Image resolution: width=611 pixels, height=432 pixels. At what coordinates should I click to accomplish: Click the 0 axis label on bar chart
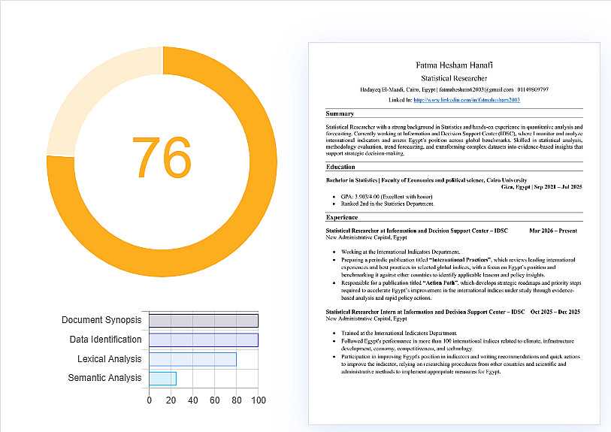pyautogui.click(x=150, y=400)
